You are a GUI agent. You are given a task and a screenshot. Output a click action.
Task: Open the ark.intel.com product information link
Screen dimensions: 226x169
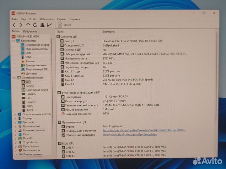(144, 131)
